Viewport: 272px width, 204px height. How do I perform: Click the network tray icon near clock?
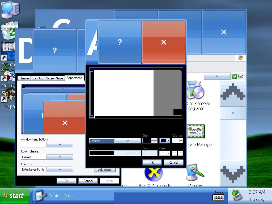(237, 196)
